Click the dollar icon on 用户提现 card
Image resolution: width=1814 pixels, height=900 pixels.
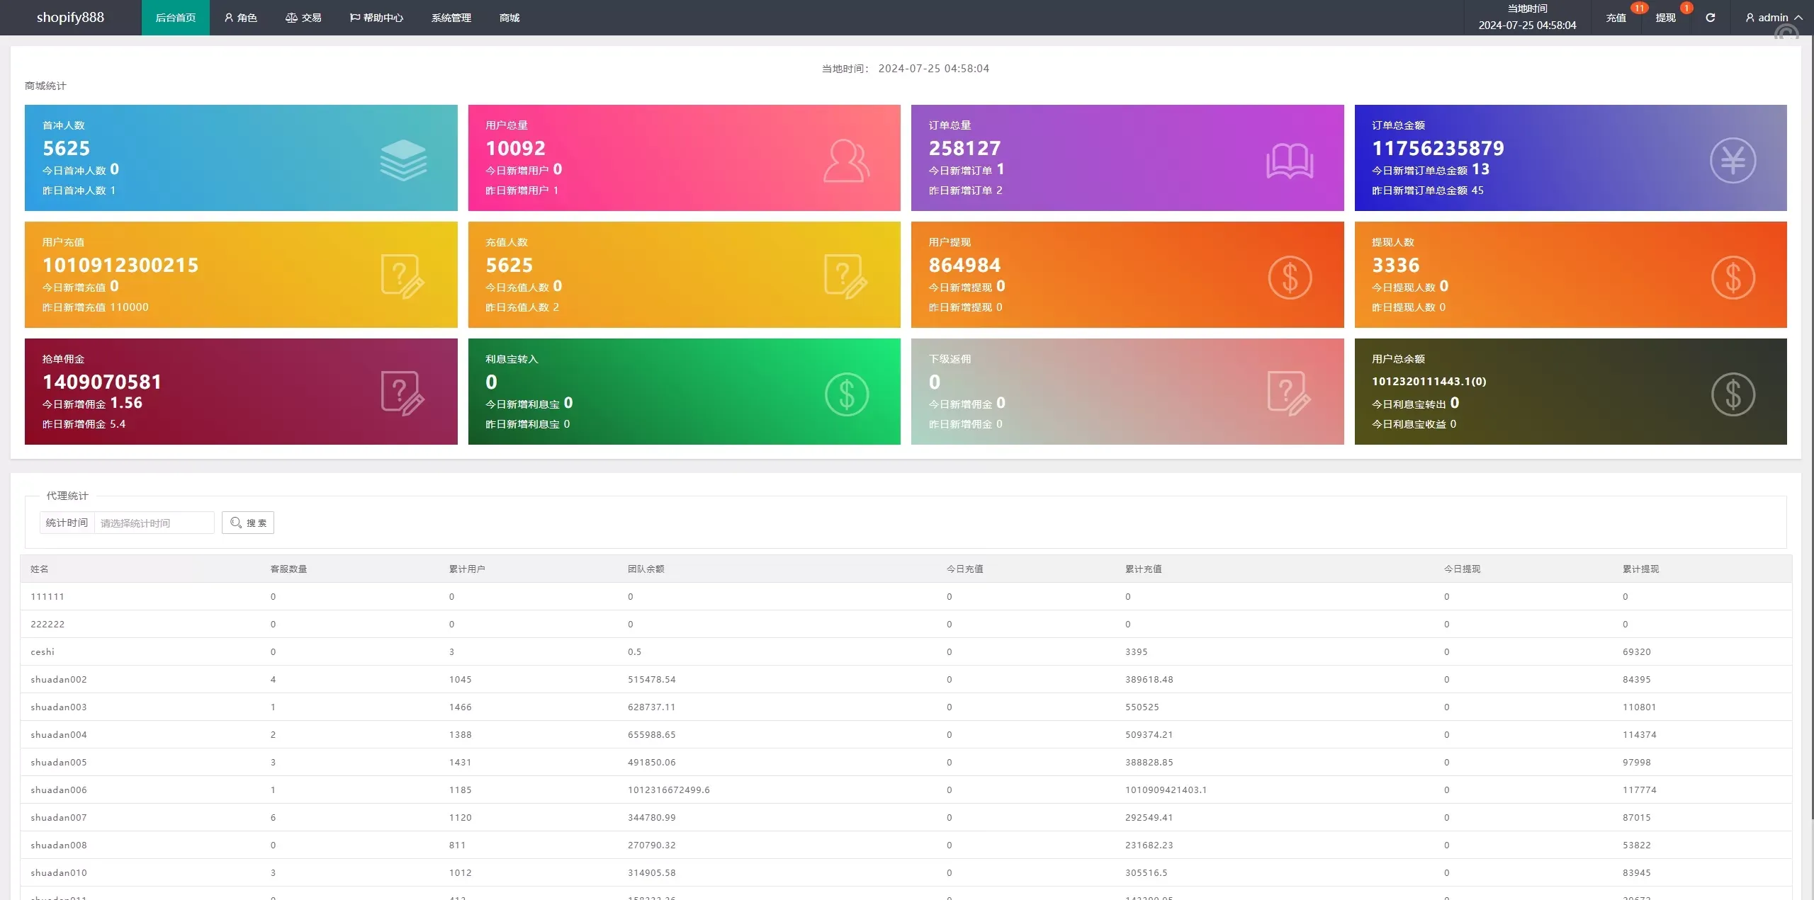(x=1289, y=277)
